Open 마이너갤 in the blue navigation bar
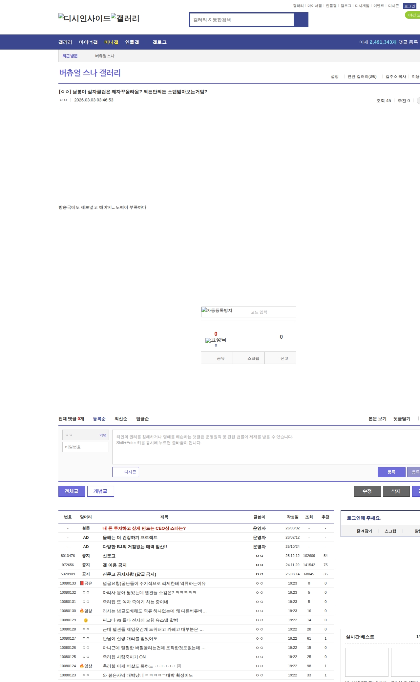420x682 pixels. click(88, 42)
